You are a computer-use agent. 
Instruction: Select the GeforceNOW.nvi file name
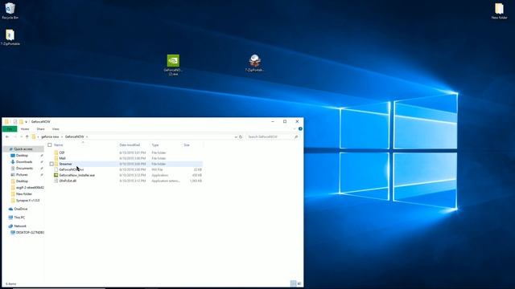click(72, 169)
